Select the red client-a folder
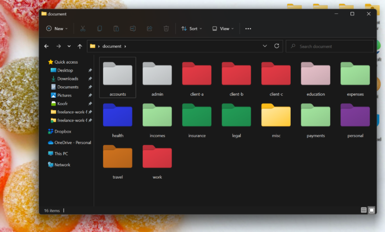 coord(196,79)
